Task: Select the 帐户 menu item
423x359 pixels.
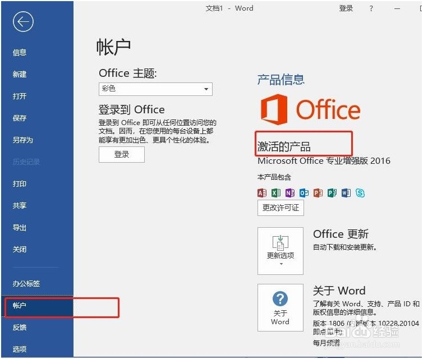Action: pyautogui.click(x=38, y=306)
